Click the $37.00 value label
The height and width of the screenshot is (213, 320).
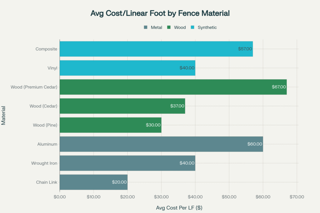[177, 106]
